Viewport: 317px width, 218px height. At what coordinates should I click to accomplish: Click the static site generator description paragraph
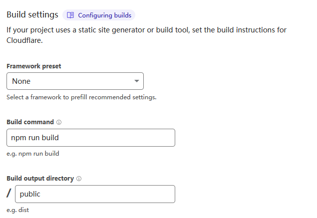pyautogui.click(x=146, y=30)
